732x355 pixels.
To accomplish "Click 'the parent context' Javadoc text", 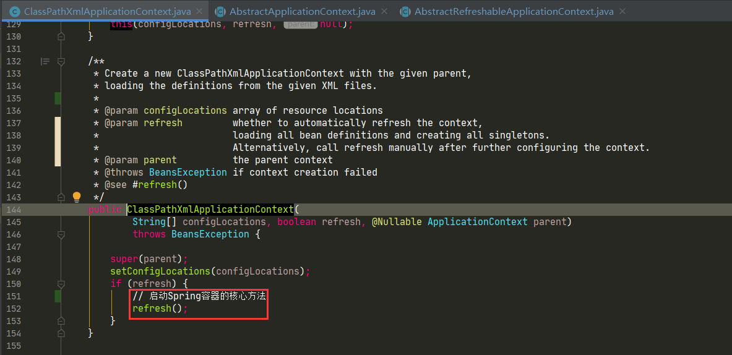I will point(282,160).
